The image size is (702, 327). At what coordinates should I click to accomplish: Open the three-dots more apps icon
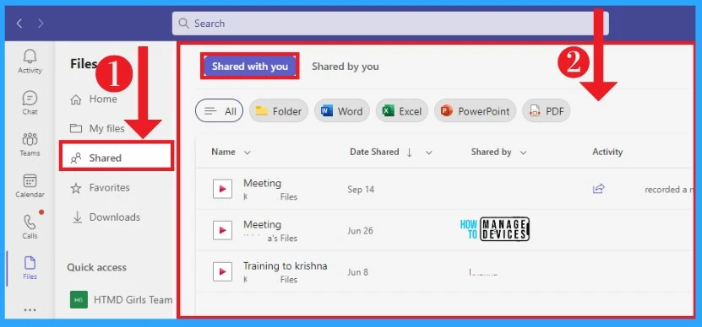30,310
